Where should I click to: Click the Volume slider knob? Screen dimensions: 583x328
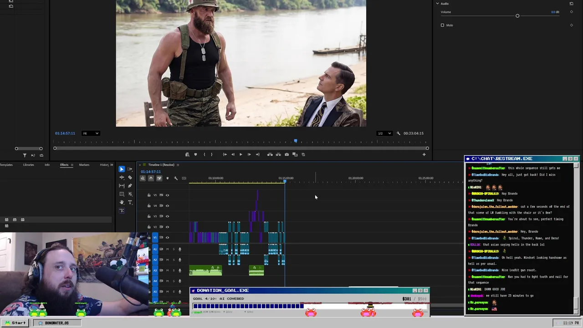pyautogui.click(x=517, y=16)
